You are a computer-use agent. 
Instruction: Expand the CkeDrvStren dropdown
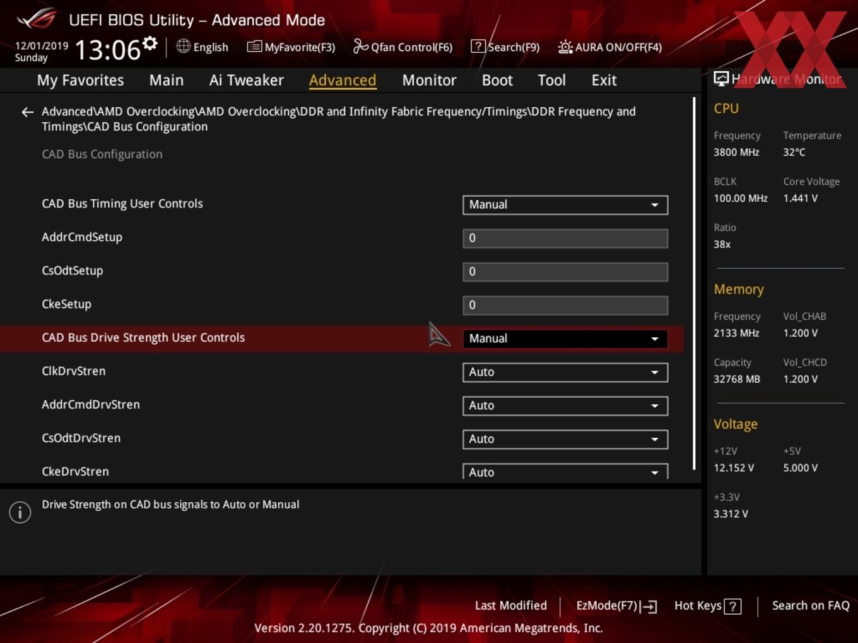(565, 472)
